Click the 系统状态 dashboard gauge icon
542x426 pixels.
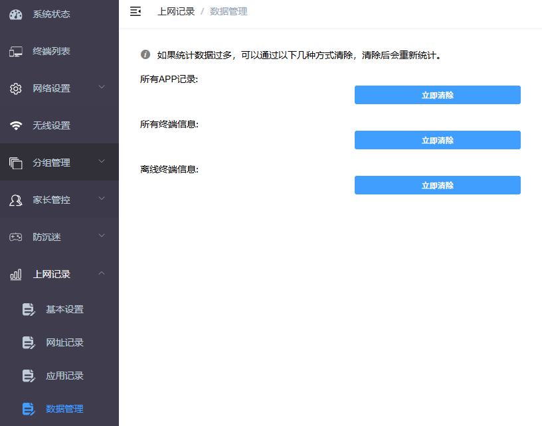pos(16,14)
